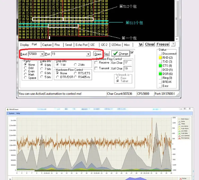
Task: Select 2 bits stop bits
Action: pyautogui.click(x=79, y=65)
